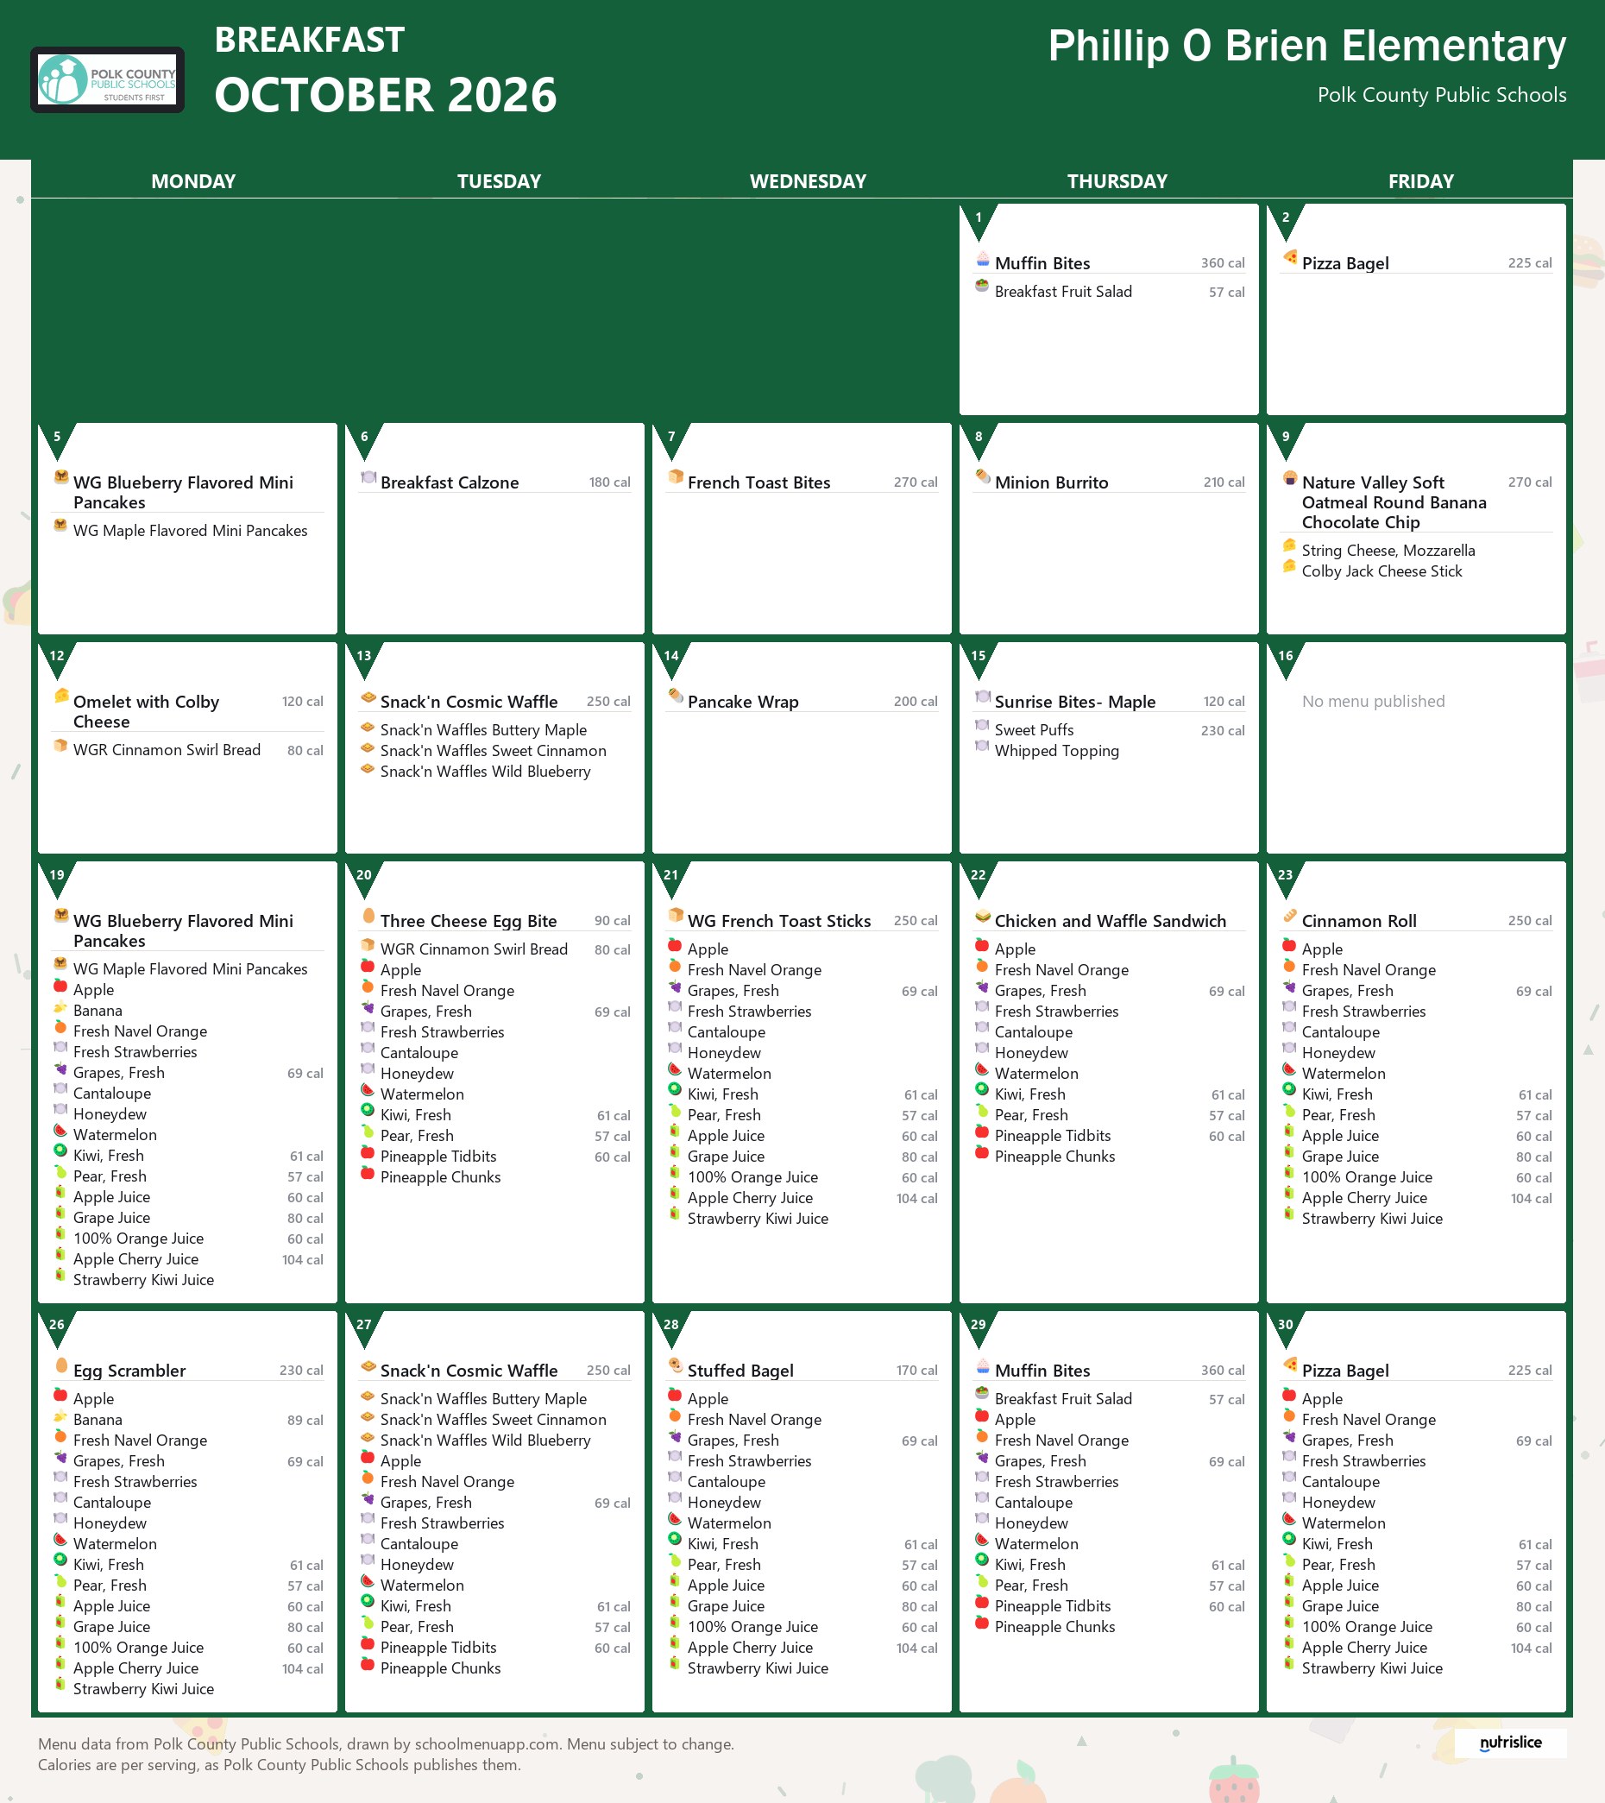Click the kiwi icon on the 21st
Viewport: 1605px width, 1803px height.
pos(675,1090)
